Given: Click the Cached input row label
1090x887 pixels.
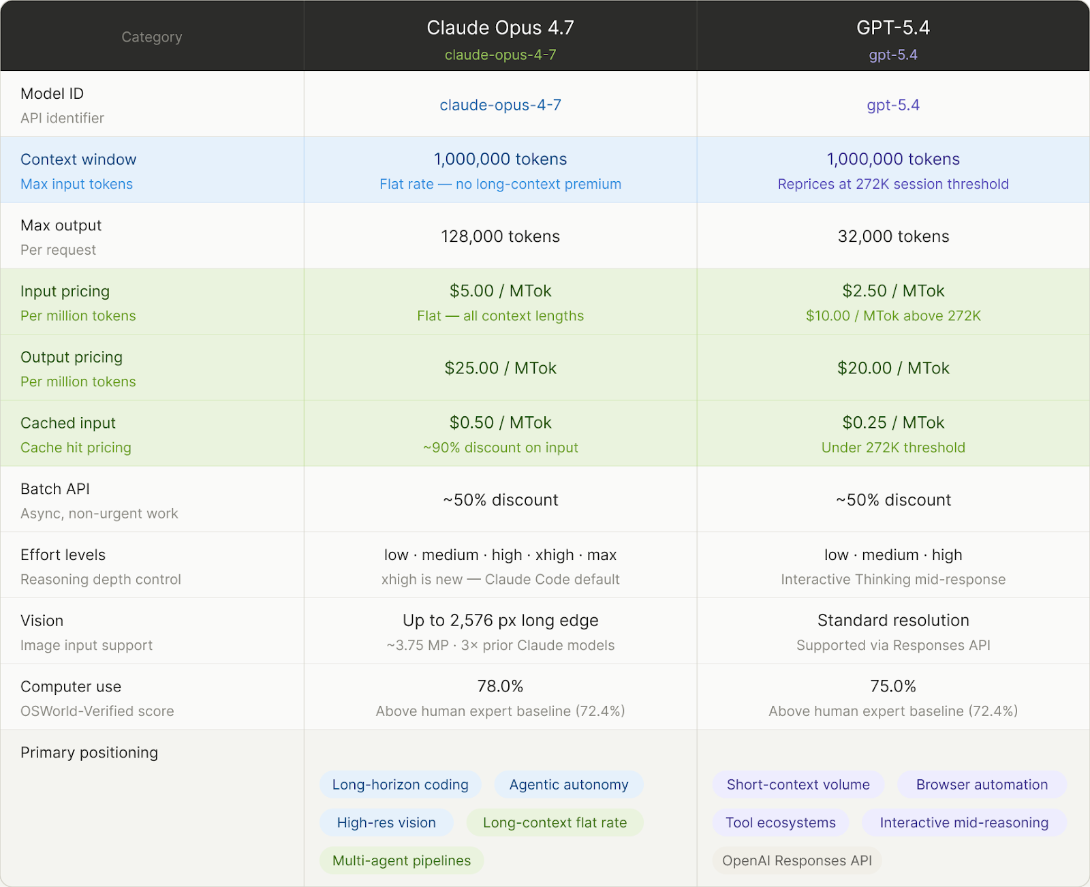Looking at the screenshot, I should click(68, 423).
